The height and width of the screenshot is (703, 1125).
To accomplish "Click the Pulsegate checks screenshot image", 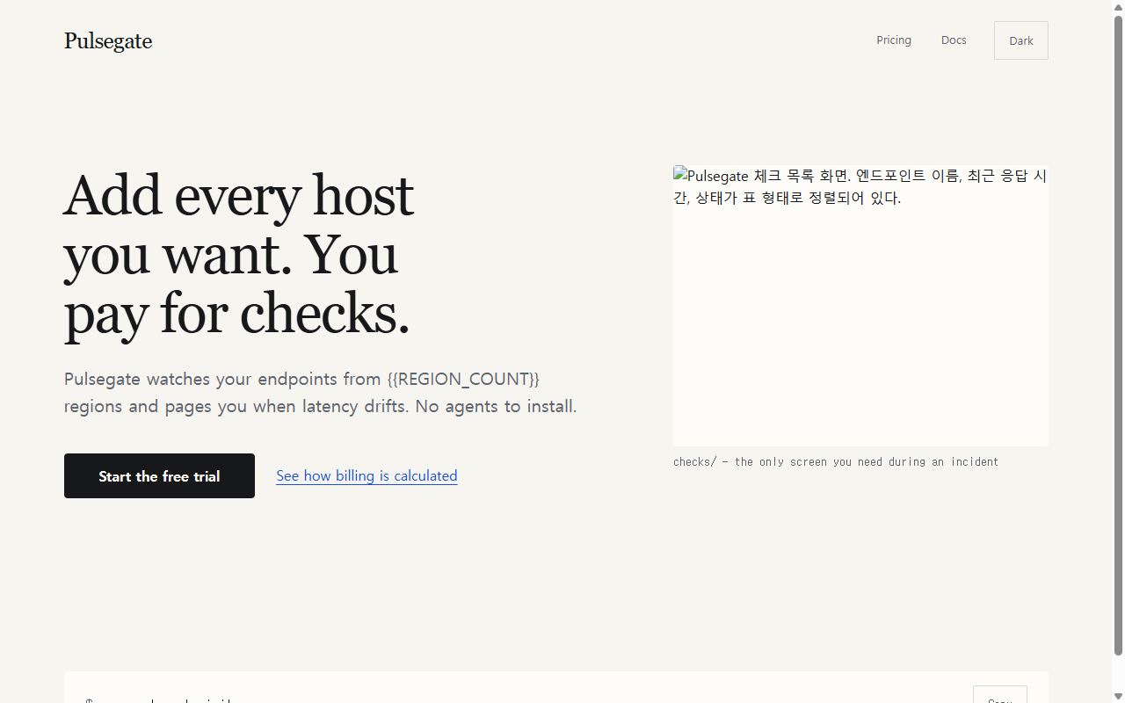I will click(860, 306).
